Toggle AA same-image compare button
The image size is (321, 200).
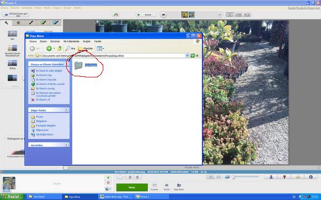247,15
